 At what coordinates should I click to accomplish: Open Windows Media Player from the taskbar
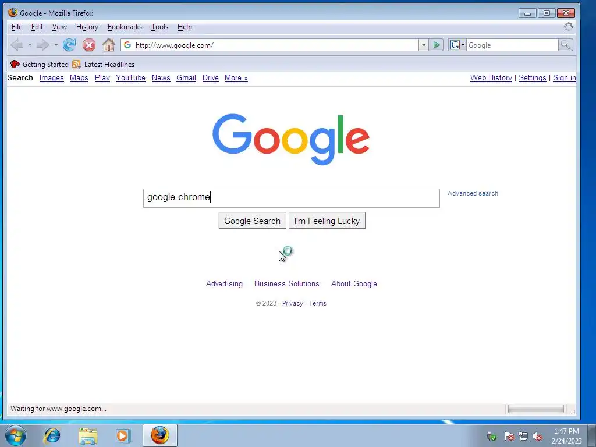pos(123,435)
